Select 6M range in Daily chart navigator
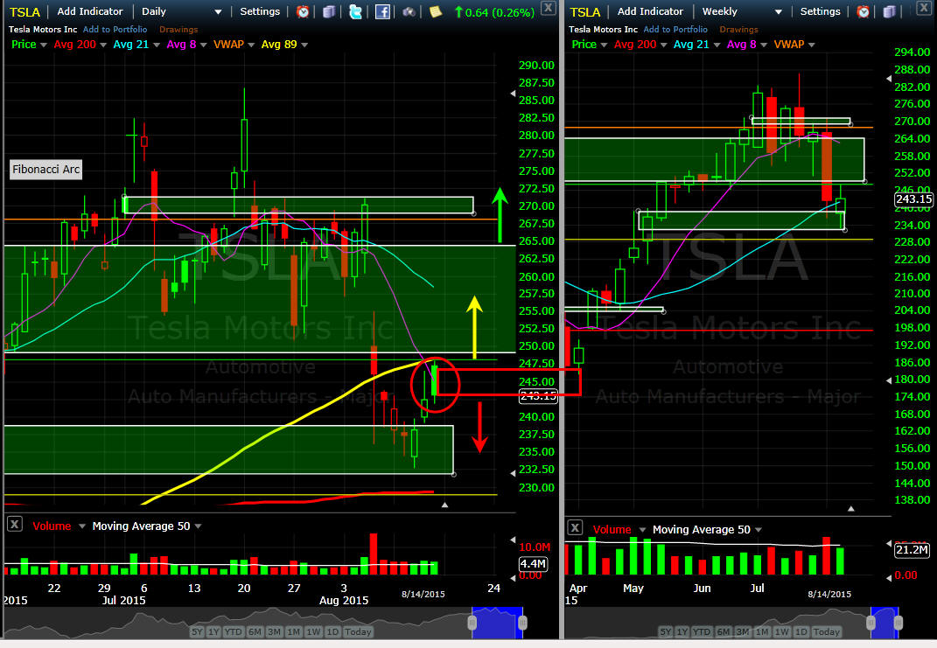 [255, 632]
